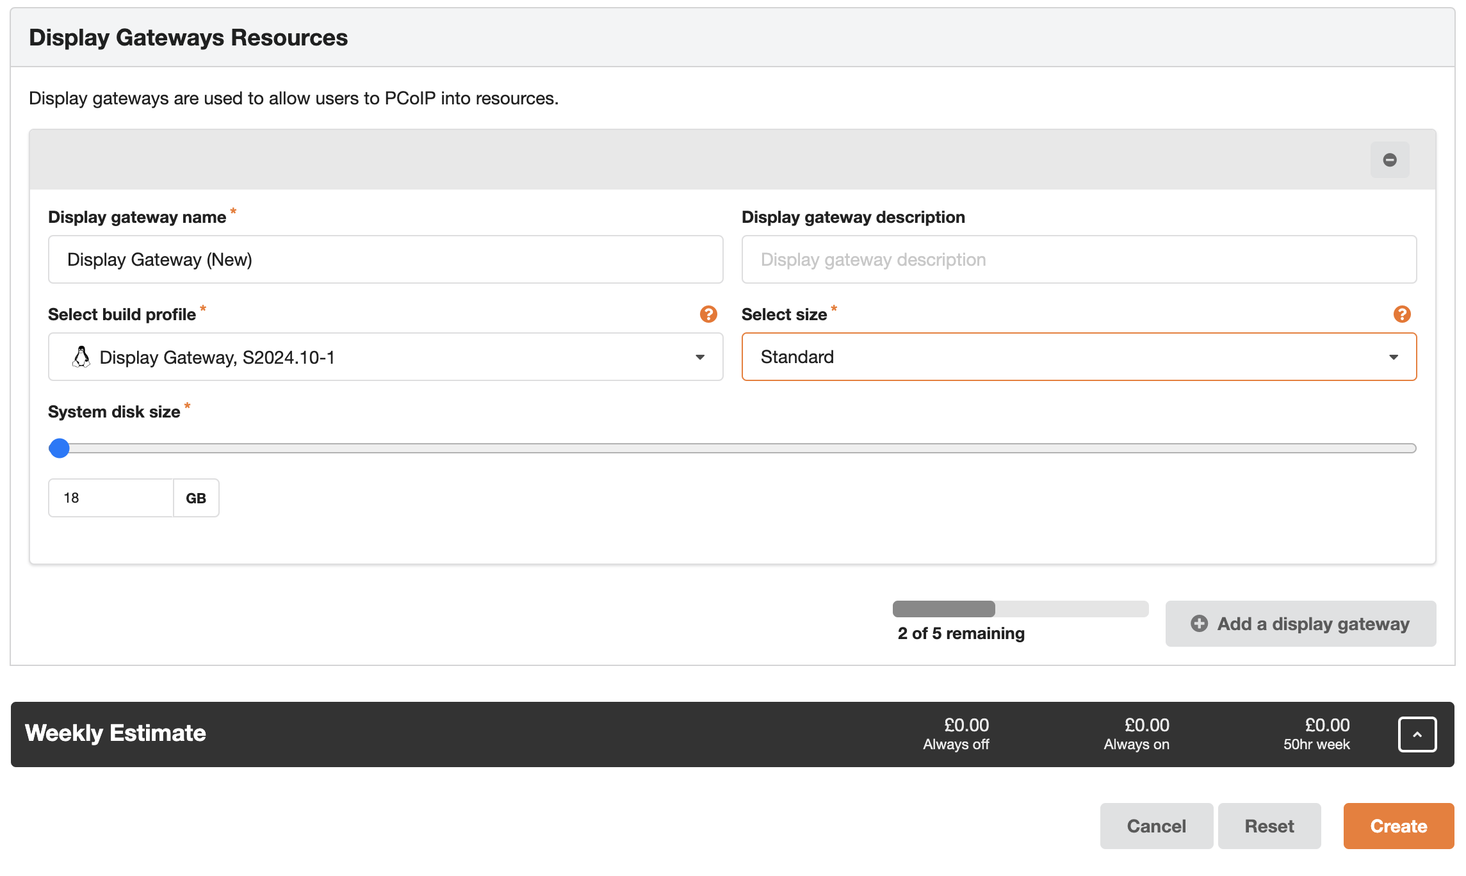
Task: Open the help icon beside Select size
Action: pyautogui.click(x=1401, y=314)
